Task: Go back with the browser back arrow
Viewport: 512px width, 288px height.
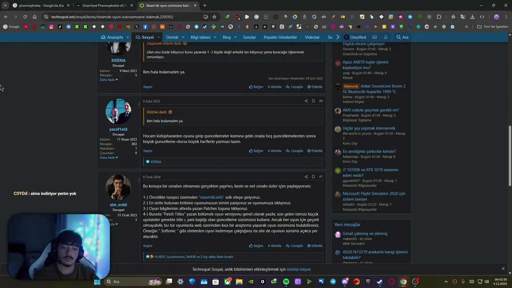Action: coord(6,17)
